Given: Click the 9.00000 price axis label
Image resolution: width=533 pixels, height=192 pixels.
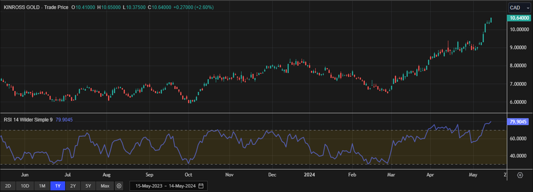Looking at the screenshot, I should 519,47.
